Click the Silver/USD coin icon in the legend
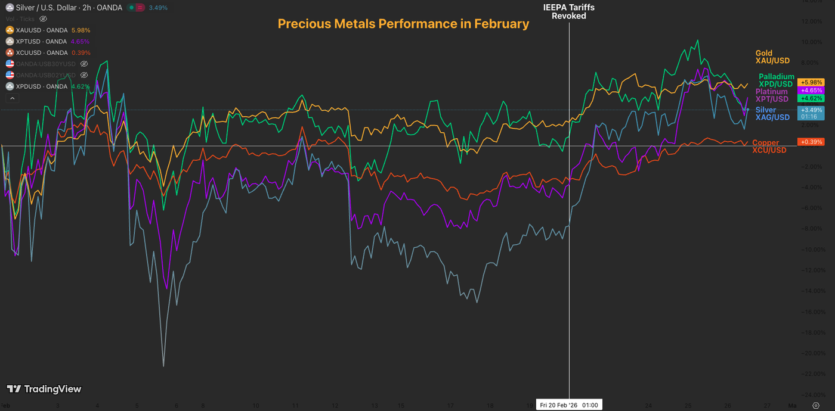 (x=10, y=8)
